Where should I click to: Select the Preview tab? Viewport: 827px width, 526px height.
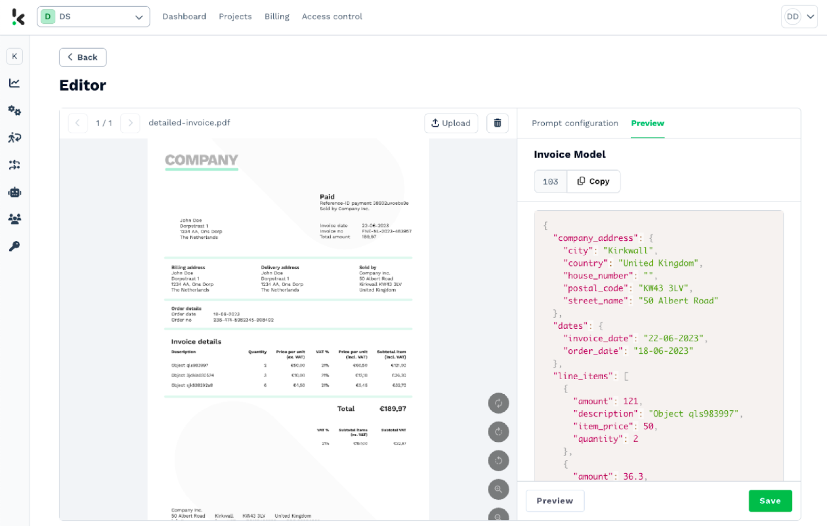pyautogui.click(x=647, y=123)
